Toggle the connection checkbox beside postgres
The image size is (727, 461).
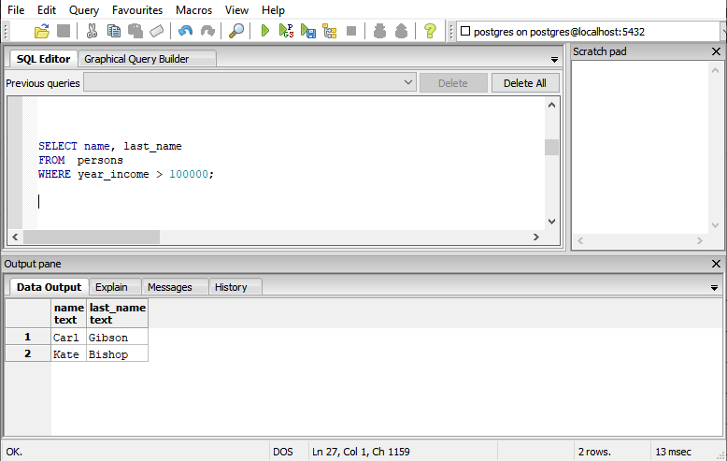click(x=465, y=31)
